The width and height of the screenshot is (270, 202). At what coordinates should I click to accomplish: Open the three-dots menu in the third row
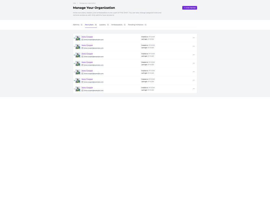tap(194, 55)
